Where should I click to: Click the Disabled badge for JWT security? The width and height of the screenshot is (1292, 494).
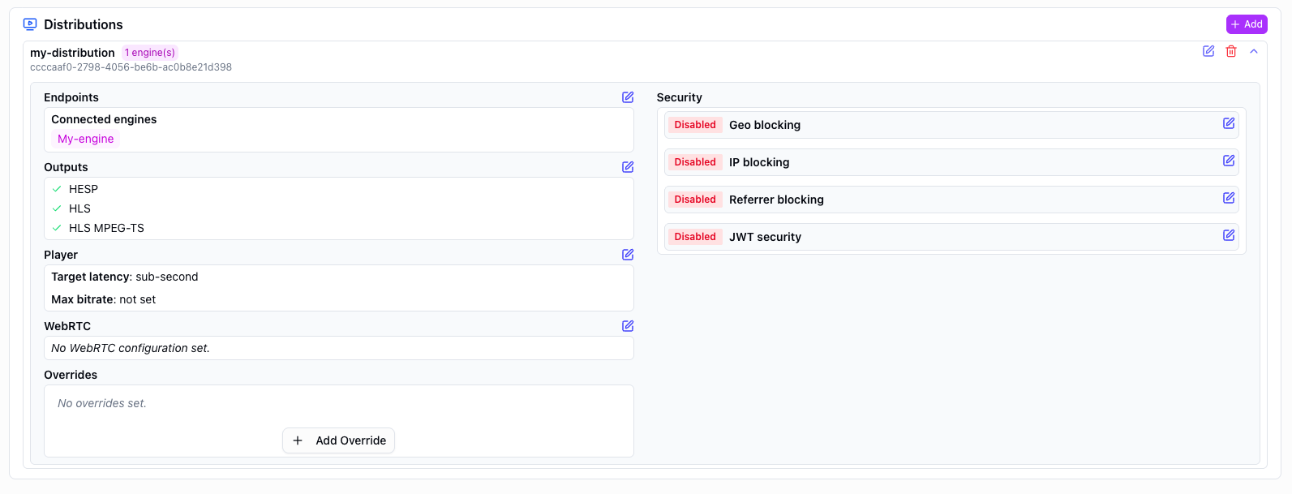695,237
